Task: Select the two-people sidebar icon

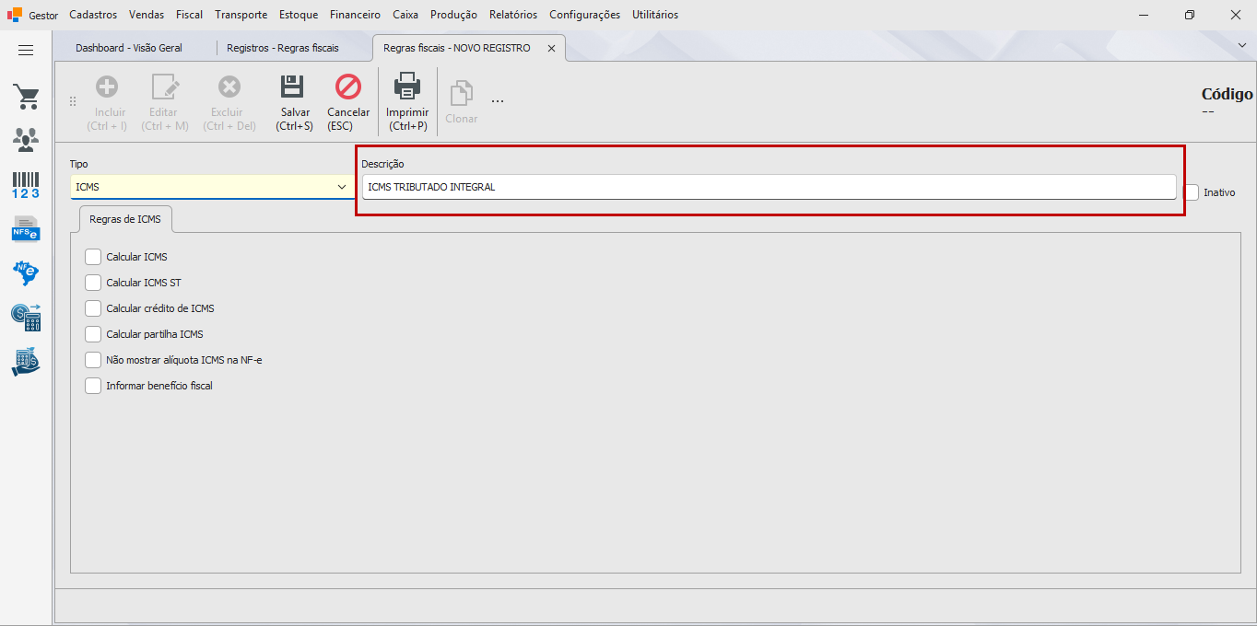Action: pyautogui.click(x=26, y=139)
